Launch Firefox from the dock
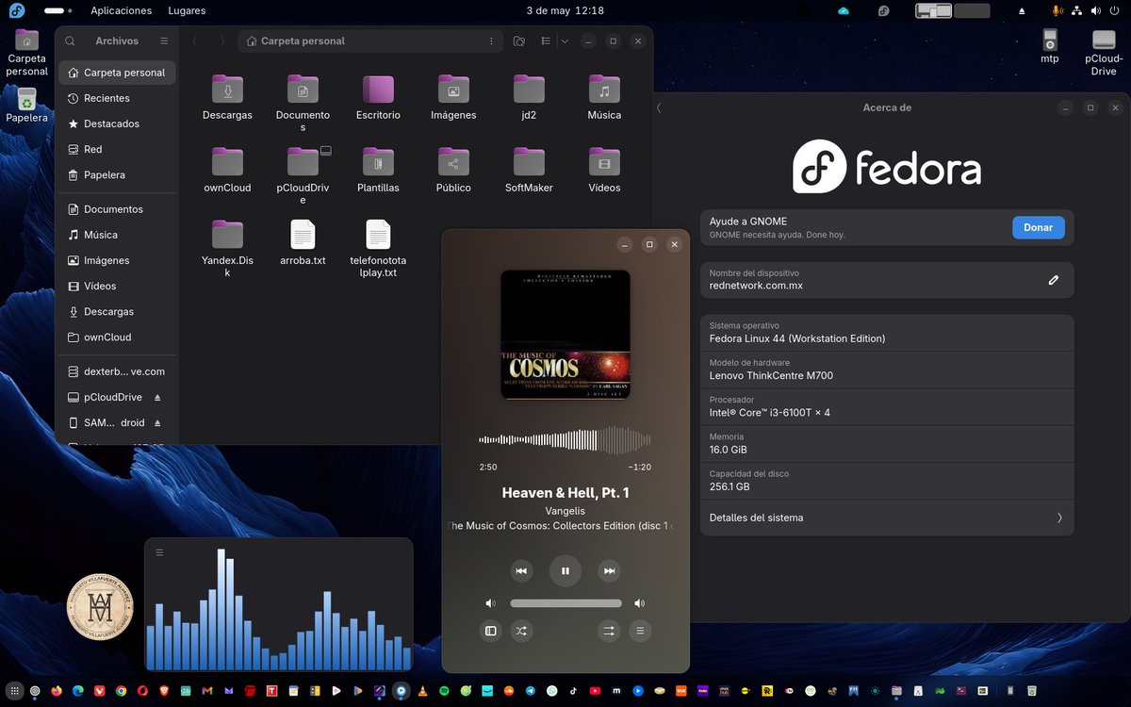The height and width of the screenshot is (707, 1131). [57, 691]
